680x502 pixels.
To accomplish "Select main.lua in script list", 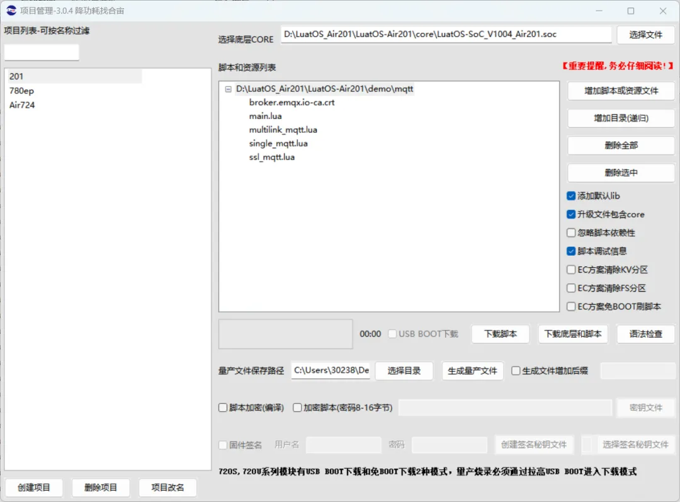I will [x=266, y=117].
